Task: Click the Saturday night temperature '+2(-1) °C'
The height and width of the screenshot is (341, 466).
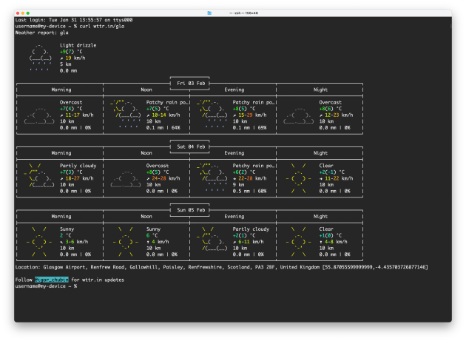Action: (332, 172)
